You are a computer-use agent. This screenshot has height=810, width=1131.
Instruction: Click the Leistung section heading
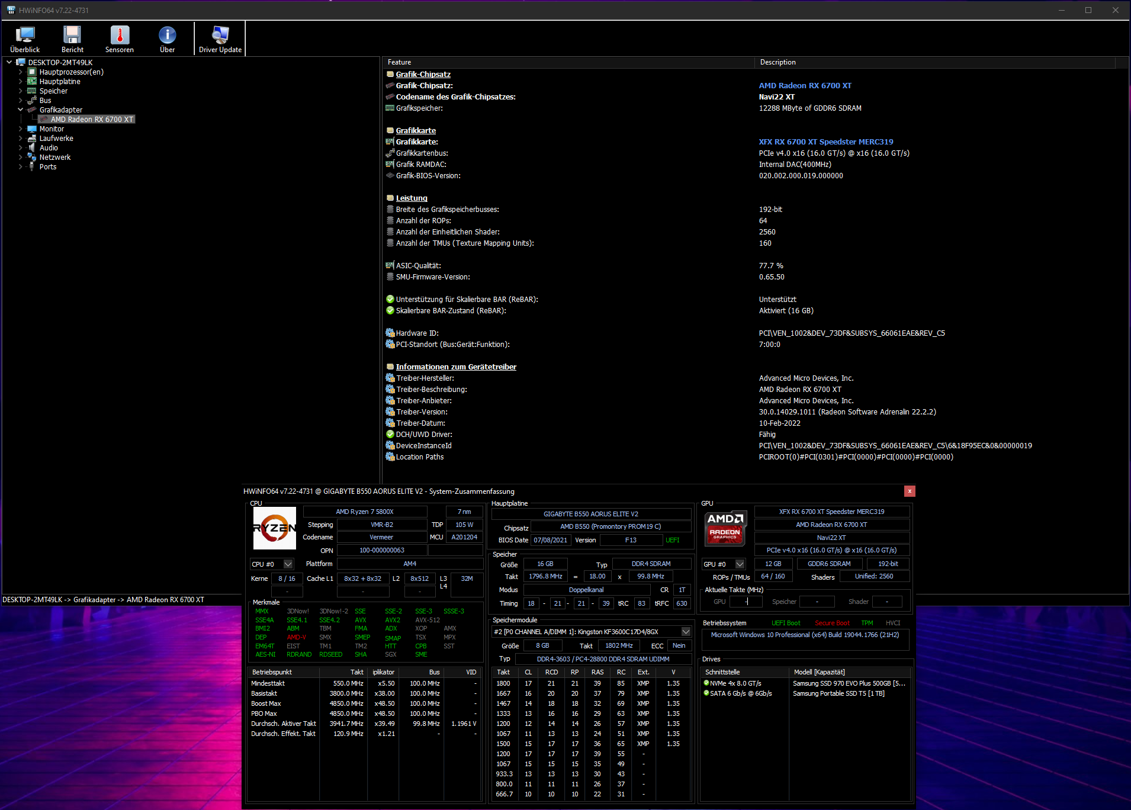coord(412,198)
